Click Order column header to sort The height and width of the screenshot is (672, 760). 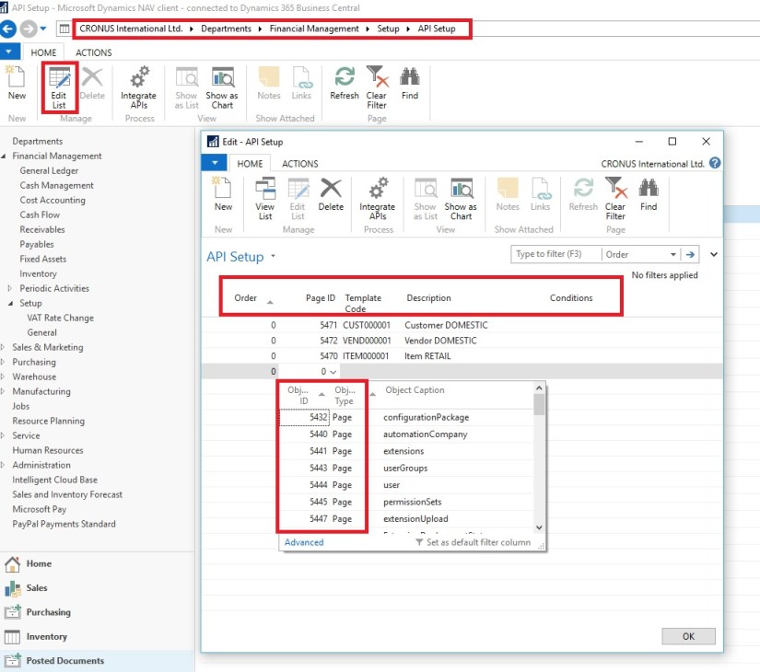pos(245,298)
